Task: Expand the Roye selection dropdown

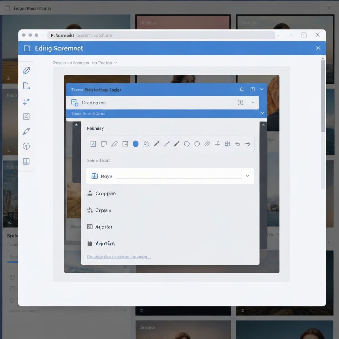Action: 248,176
